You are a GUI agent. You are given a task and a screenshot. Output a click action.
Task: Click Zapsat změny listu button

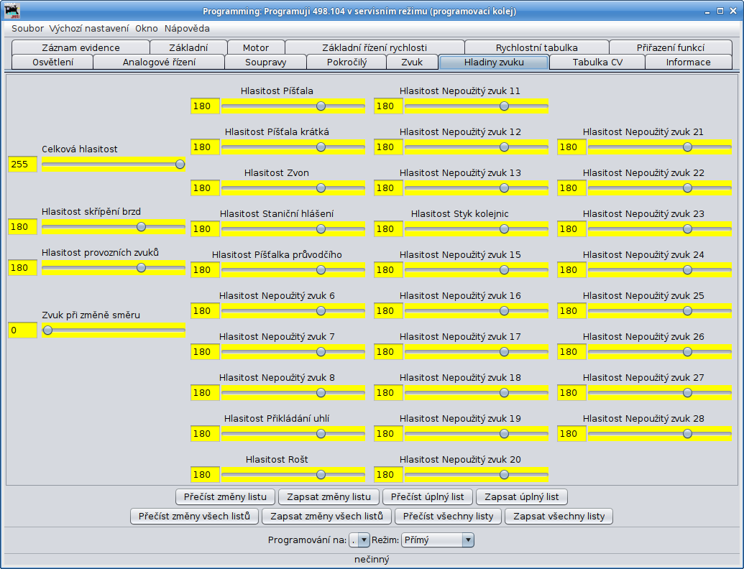(329, 496)
